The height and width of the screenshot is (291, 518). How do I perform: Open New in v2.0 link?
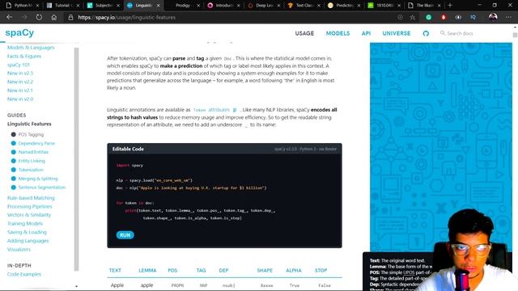pyautogui.click(x=20, y=99)
